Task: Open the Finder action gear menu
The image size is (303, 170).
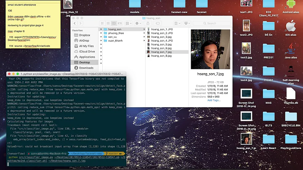Action: pos(138,24)
